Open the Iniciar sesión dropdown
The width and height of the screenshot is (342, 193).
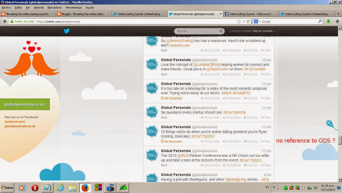tap(264, 31)
